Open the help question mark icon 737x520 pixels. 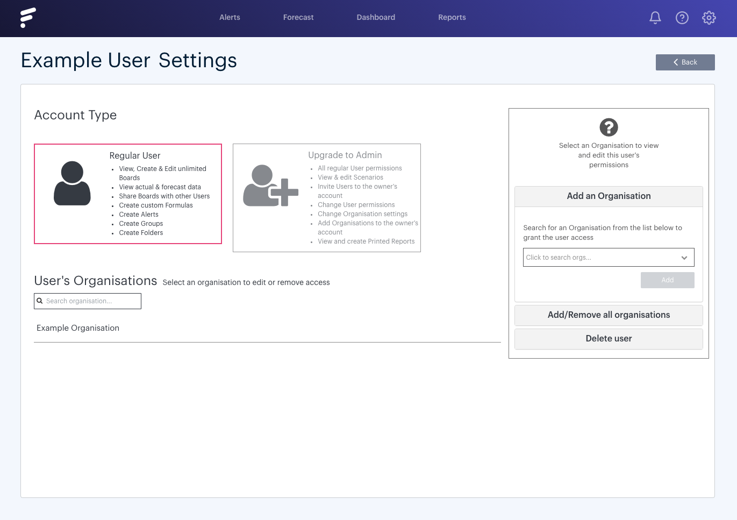pyautogui.click(x=682, y=18)
